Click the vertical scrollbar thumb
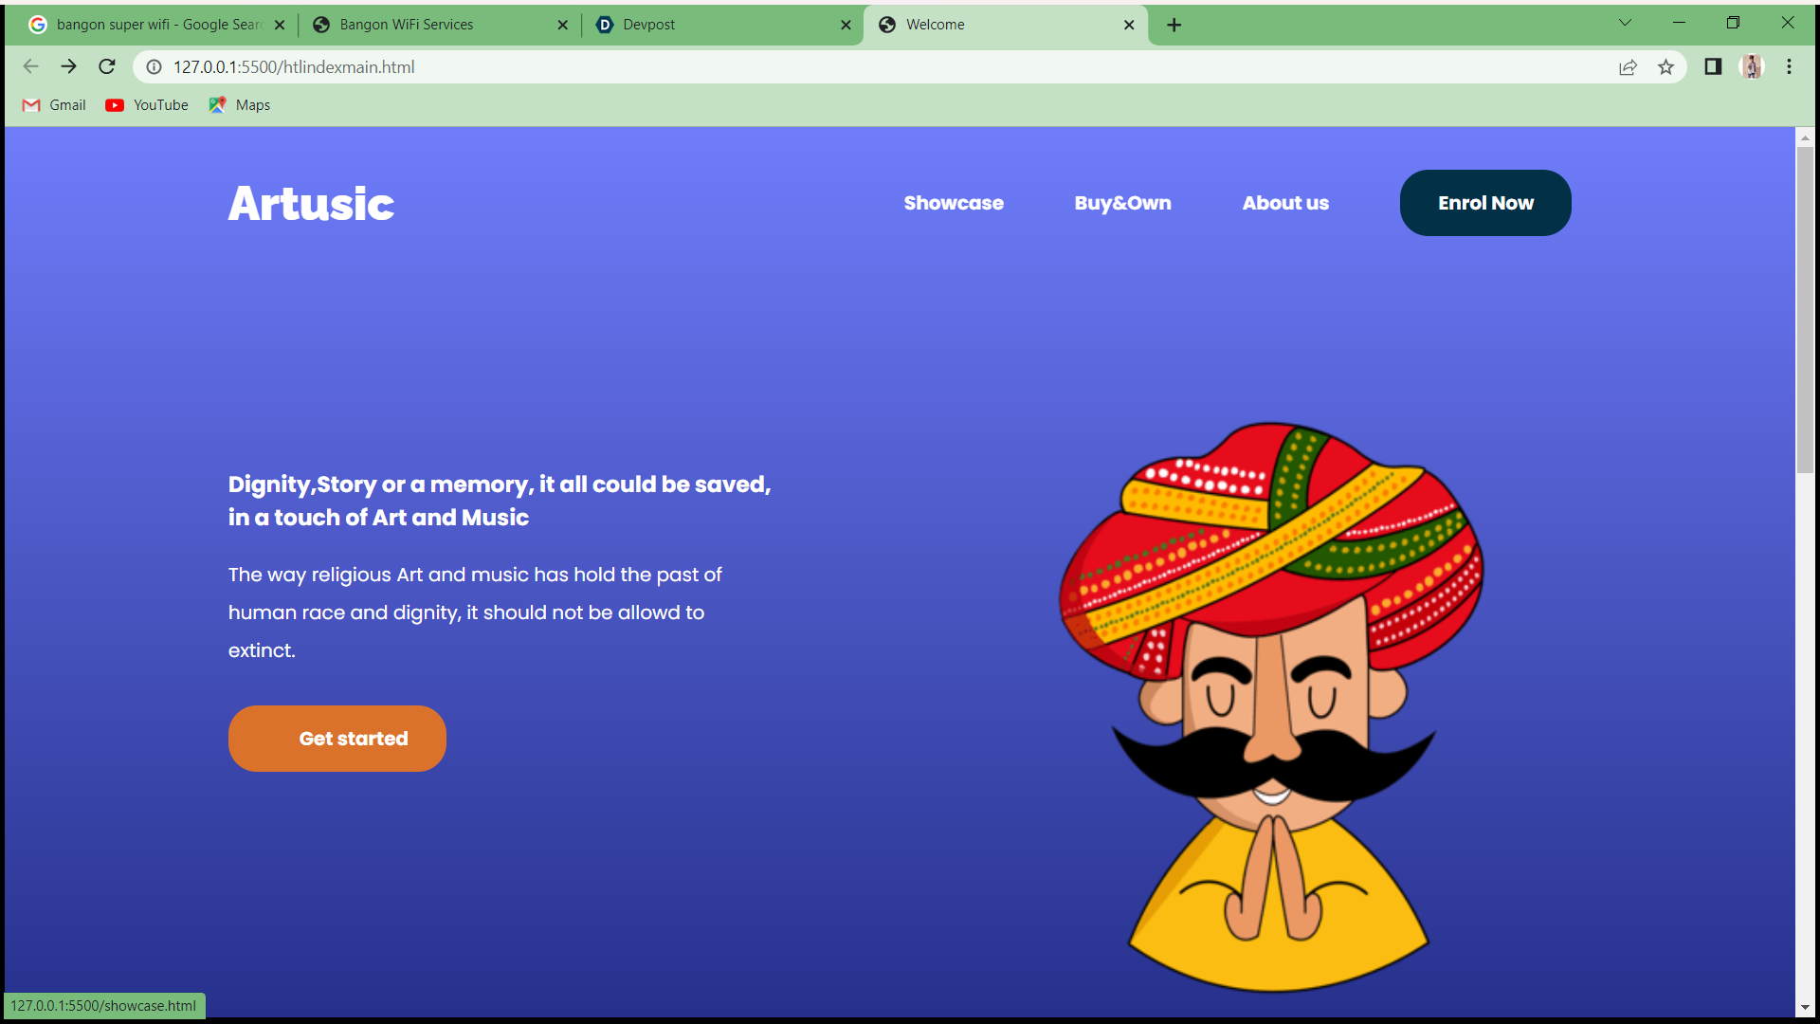This screenshot has height=1024, width=1820. tap(1805, 308)
